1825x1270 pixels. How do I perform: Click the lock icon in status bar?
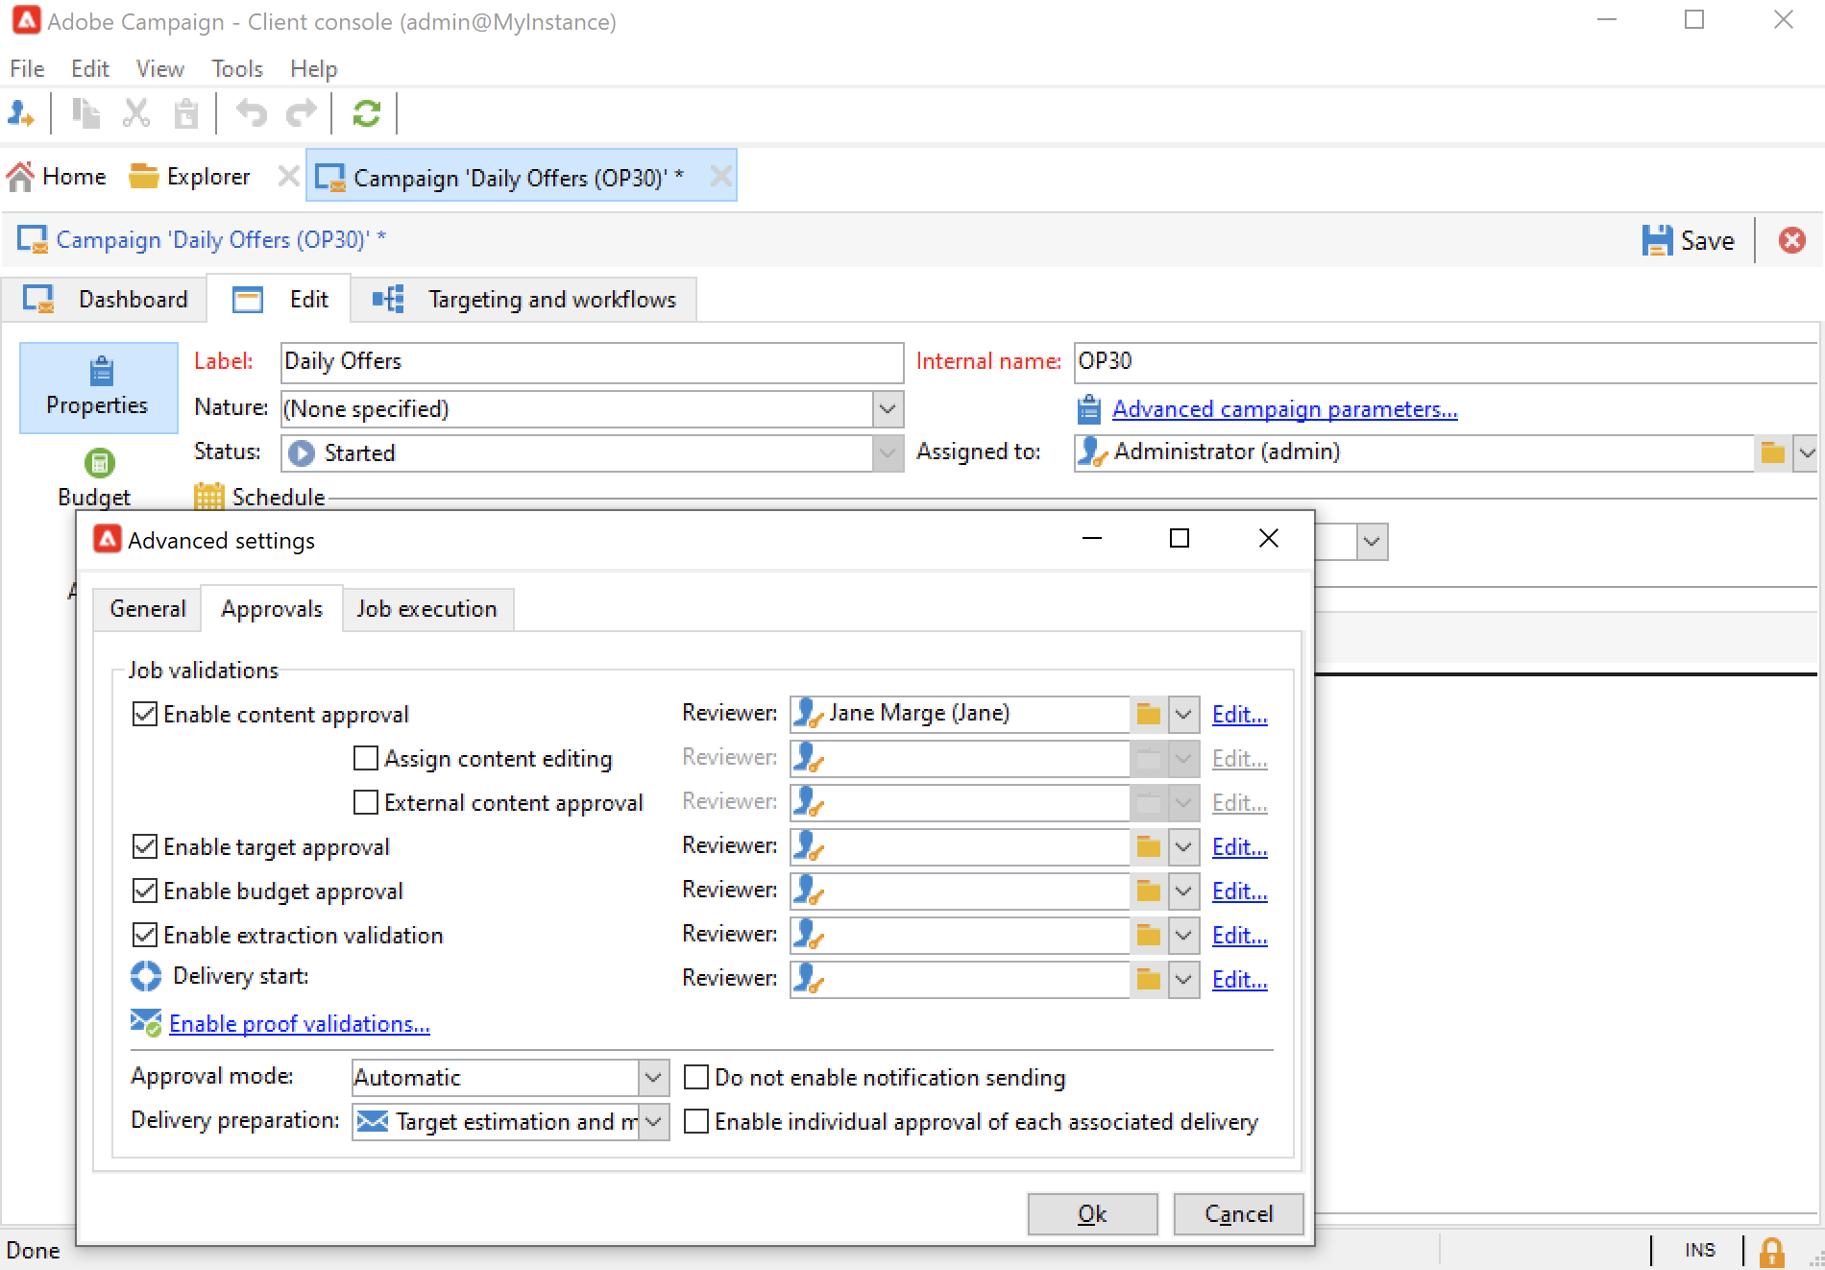1771,1251
